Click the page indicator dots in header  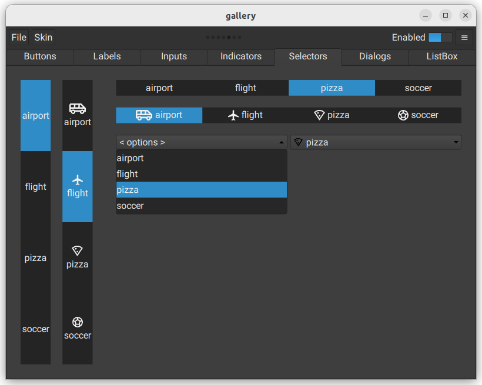click(x=223, y=38)
